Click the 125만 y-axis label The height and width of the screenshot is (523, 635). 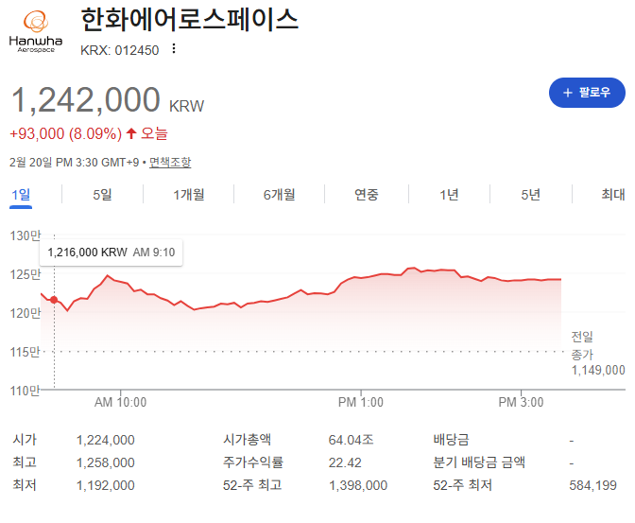(26, 274)
